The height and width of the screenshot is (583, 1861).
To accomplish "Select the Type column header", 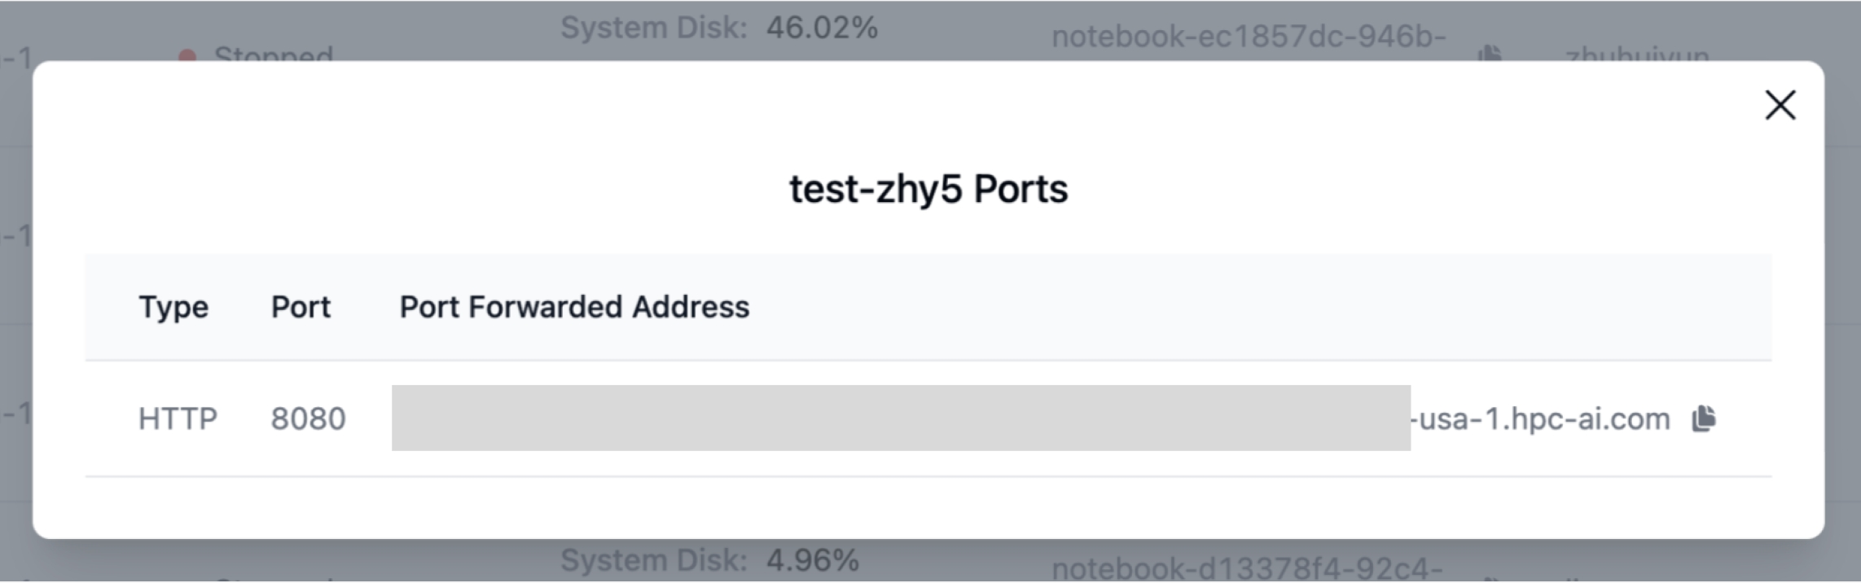I will 173,307.
